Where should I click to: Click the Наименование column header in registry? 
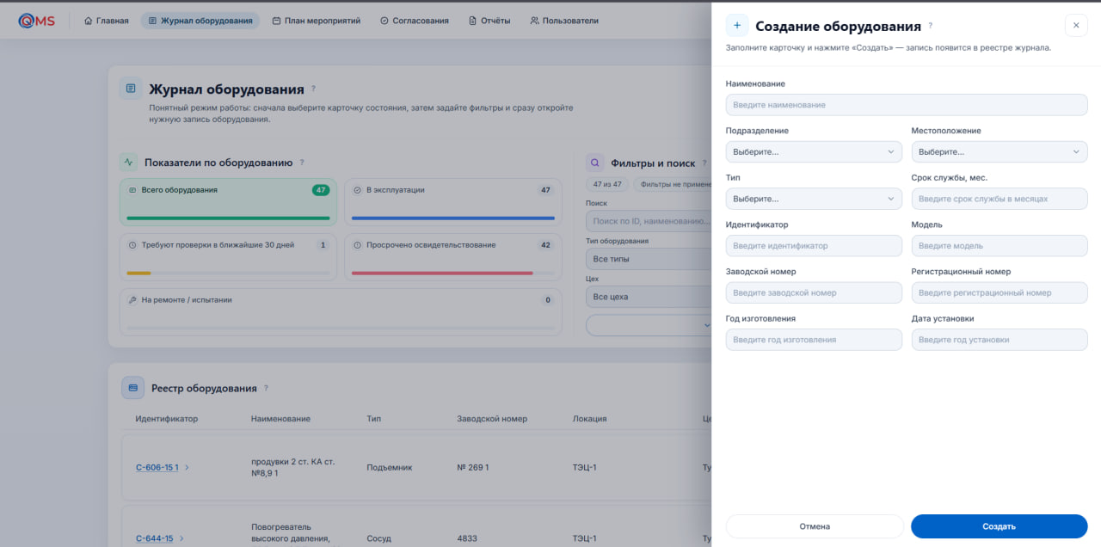[280, 419]
